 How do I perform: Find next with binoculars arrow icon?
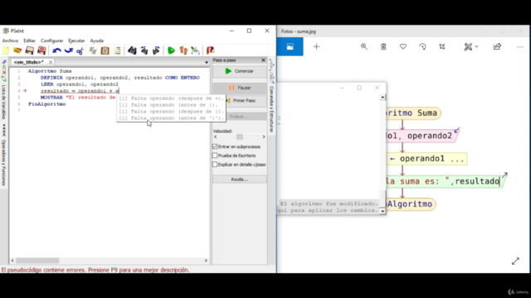[x=156, y=50]
